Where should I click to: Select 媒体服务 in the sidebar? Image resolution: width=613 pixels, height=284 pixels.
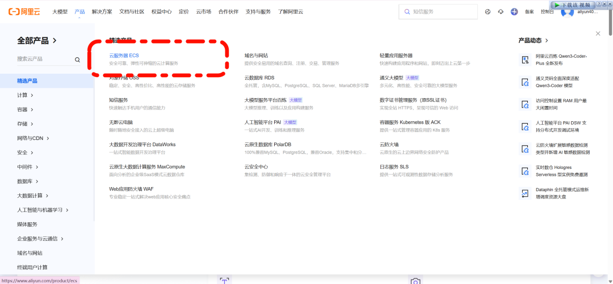(27, 224)
